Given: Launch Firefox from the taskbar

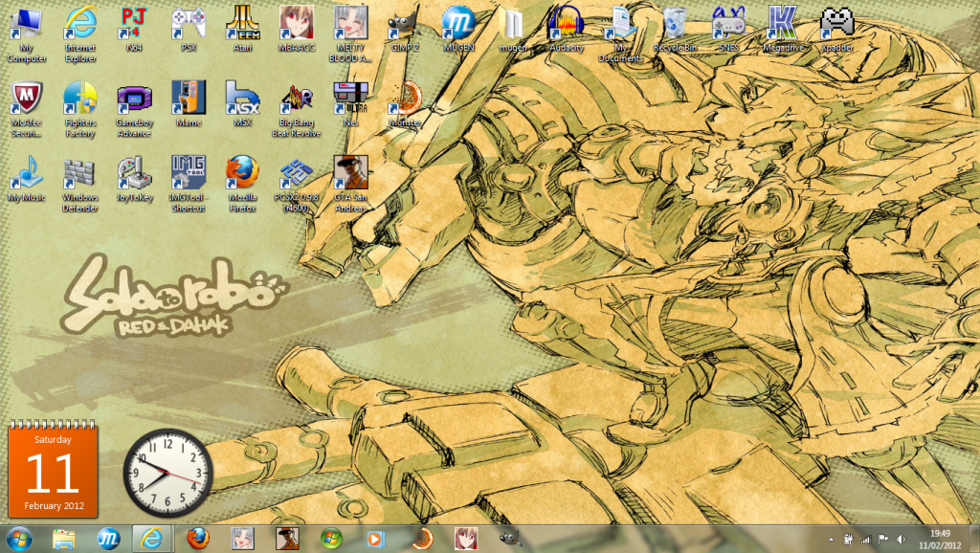Looking at the screenshot, I should tap(198, 539).
